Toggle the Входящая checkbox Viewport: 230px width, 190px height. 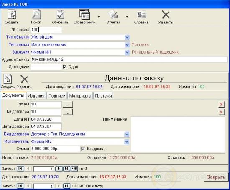83,149
